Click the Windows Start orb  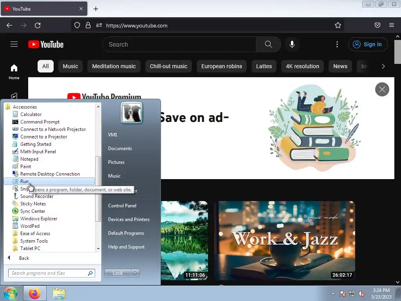(x=10, y=293)
